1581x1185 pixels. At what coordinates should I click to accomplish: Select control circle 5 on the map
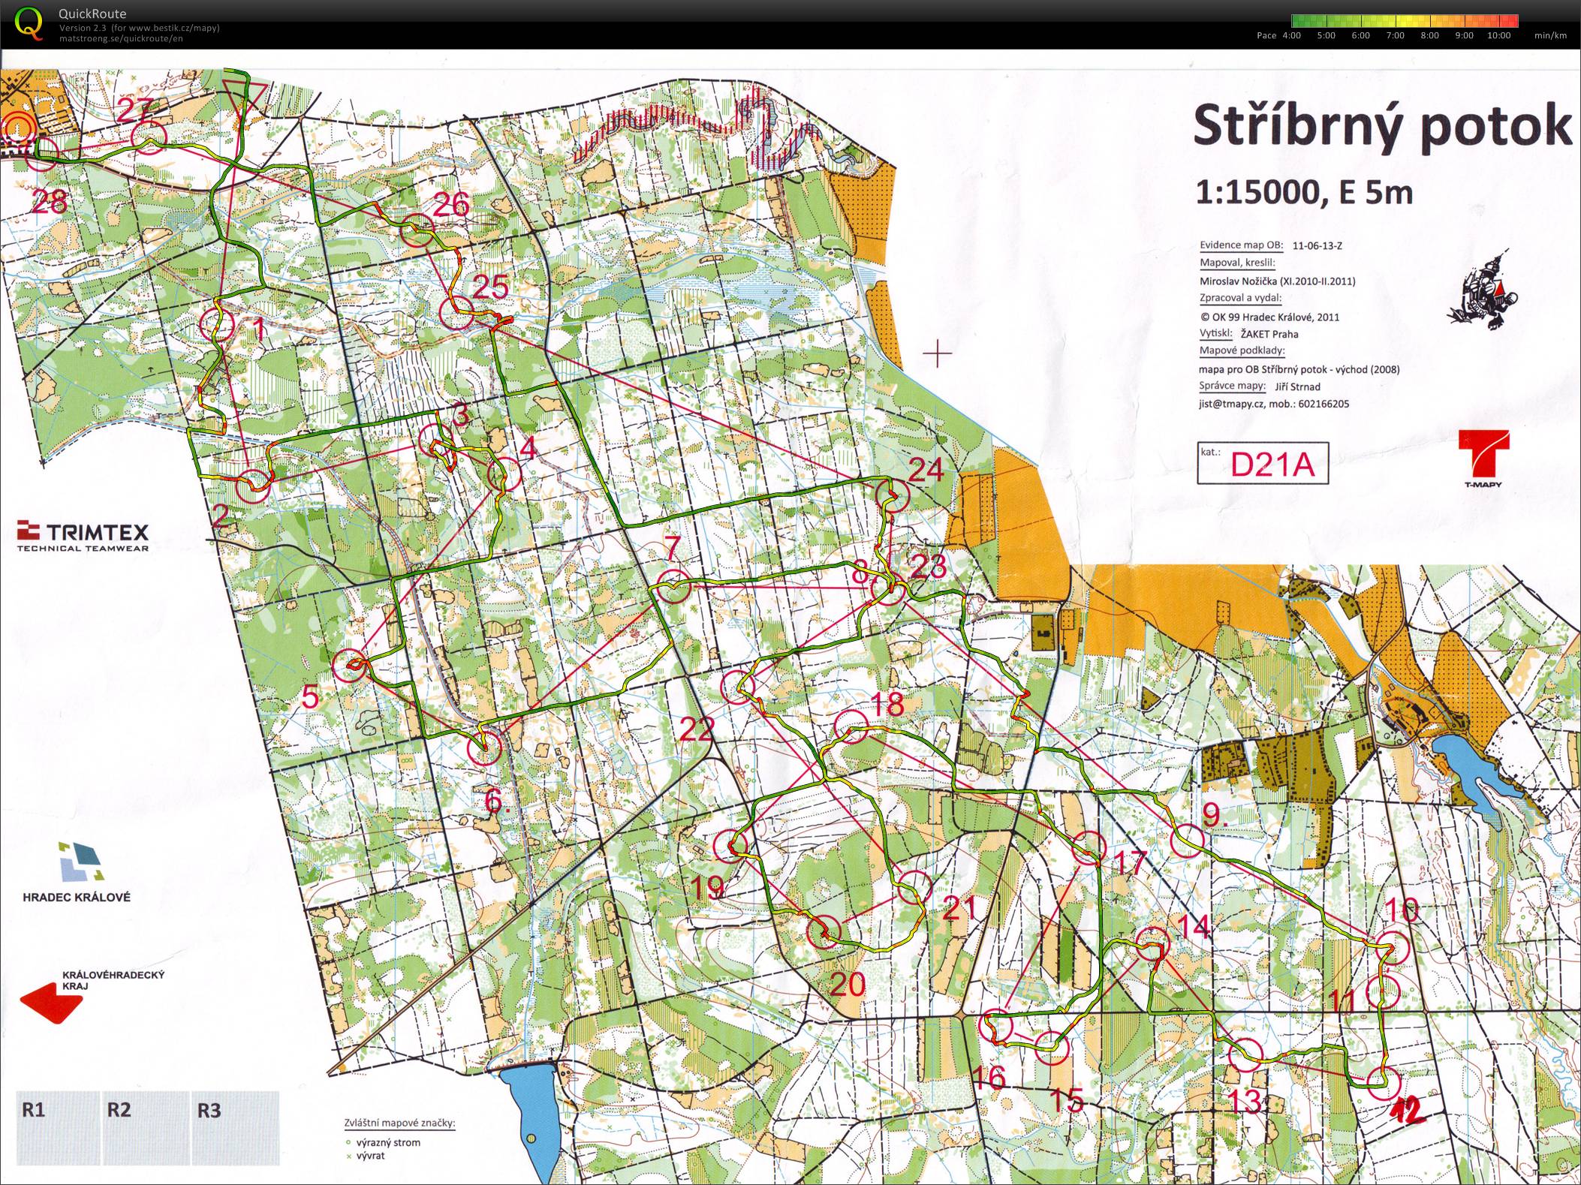(351, 666)
